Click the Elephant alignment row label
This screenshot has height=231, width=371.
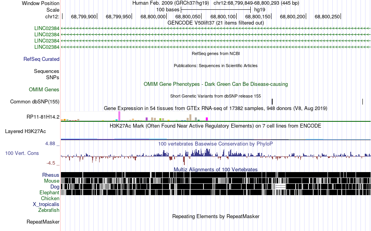click(49, 192)
